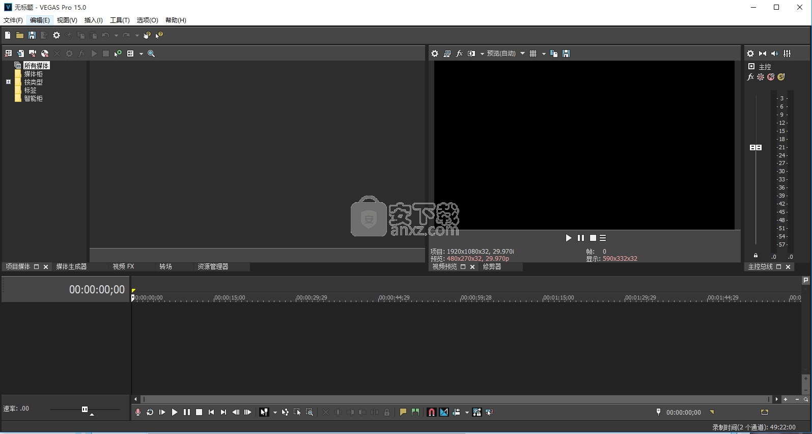
Task: Toggle ignore event grouping icon
Action: (489, 412)
